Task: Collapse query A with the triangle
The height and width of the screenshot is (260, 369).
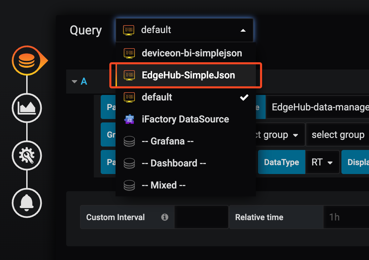Action: coord(74,82)
